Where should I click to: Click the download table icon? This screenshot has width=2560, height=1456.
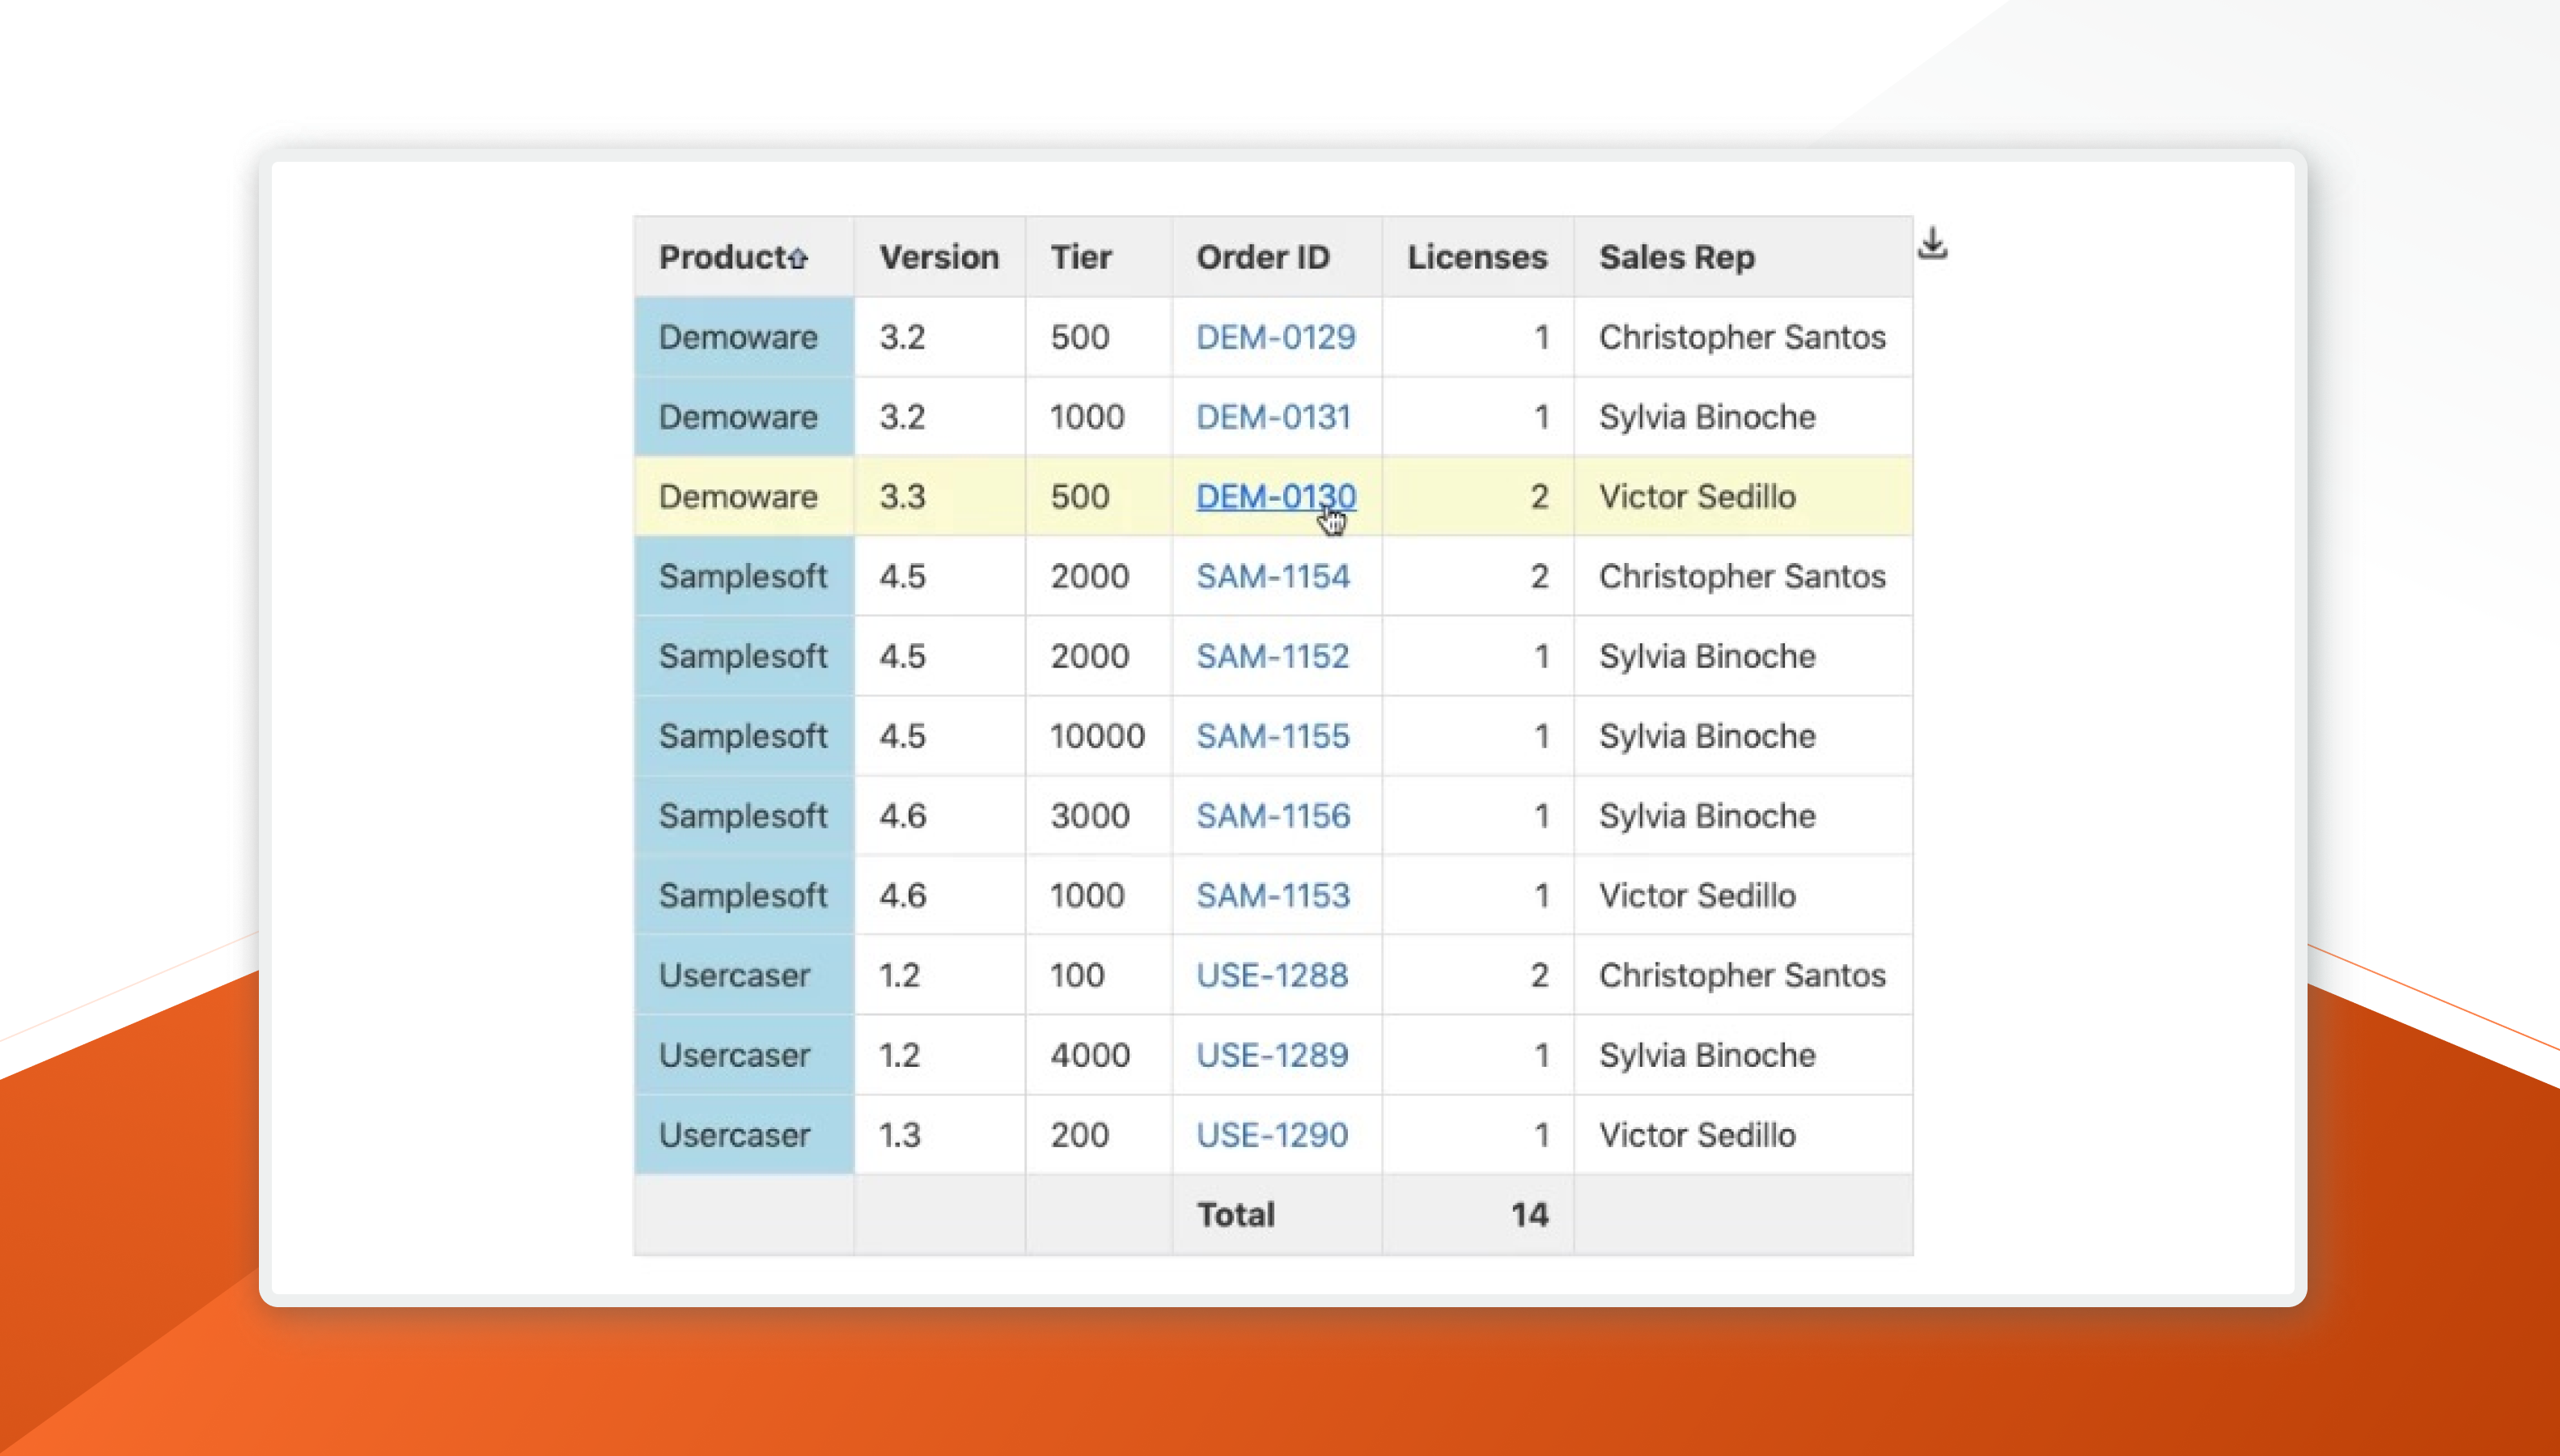point(1932,243)
